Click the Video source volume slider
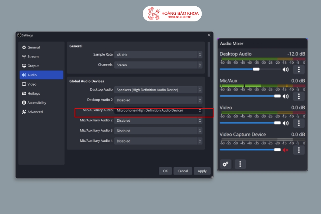 (x=250, y=123)
